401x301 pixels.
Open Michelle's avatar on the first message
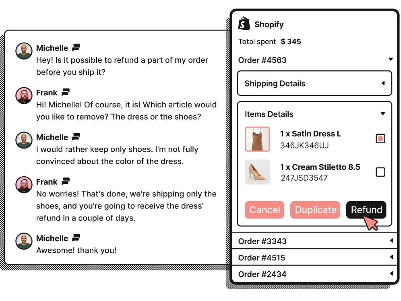click(24, 51)
